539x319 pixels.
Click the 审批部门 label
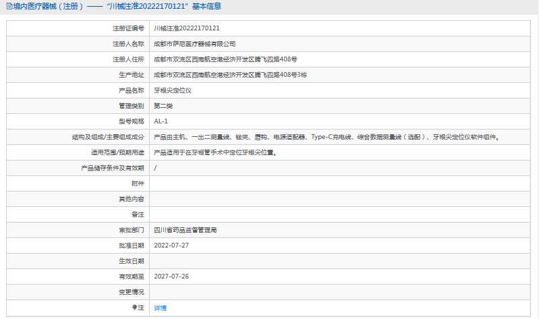(x=132, y=230)
